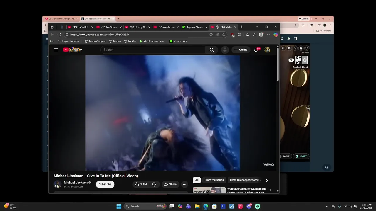Start voice search with microphone icon
The image size is (376, 211).
[225, 50]
